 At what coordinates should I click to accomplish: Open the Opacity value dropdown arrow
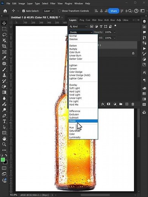115,32
